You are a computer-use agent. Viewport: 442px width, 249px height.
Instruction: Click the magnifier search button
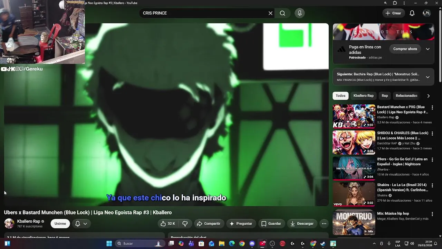click(x=282, y=13)
